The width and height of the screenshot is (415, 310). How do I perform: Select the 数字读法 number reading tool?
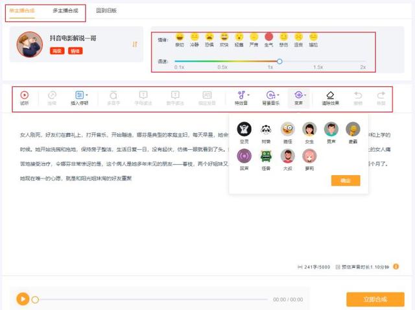pyautogui.click(x=175, y=98)
